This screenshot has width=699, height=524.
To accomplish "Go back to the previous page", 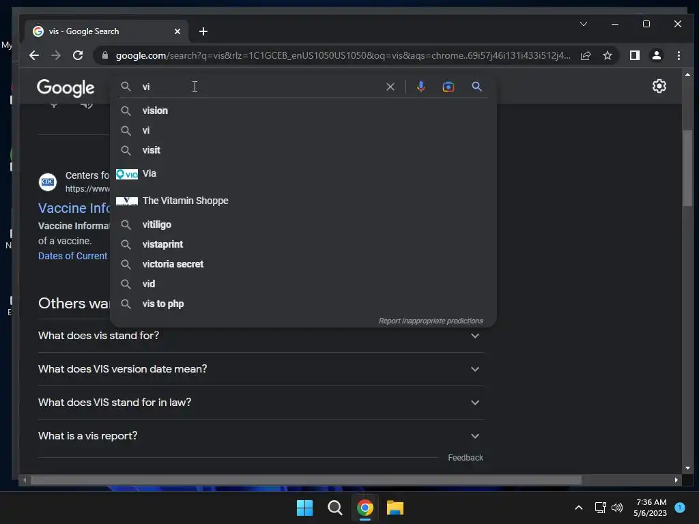I will click(34, 56).
